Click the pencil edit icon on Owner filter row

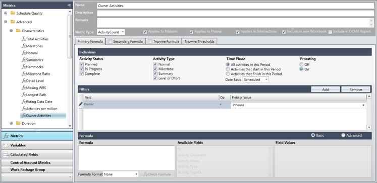tap(81, 104)
